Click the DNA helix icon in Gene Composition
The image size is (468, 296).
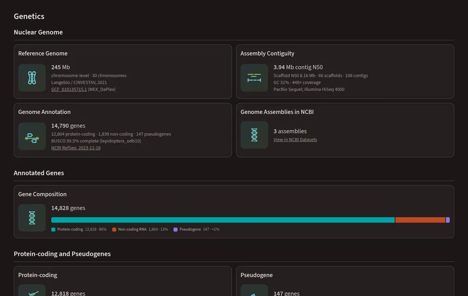(32, 218)
